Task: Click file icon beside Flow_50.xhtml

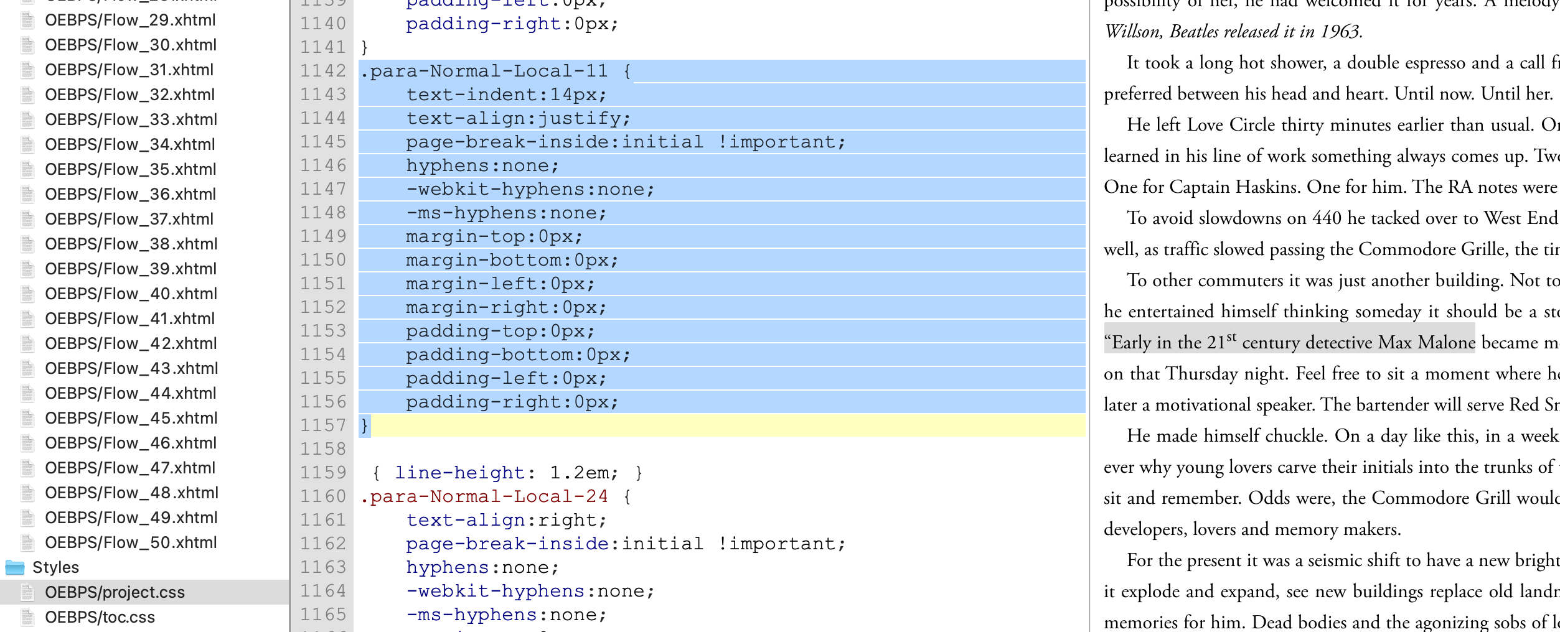Action: [x=27, y=542]
